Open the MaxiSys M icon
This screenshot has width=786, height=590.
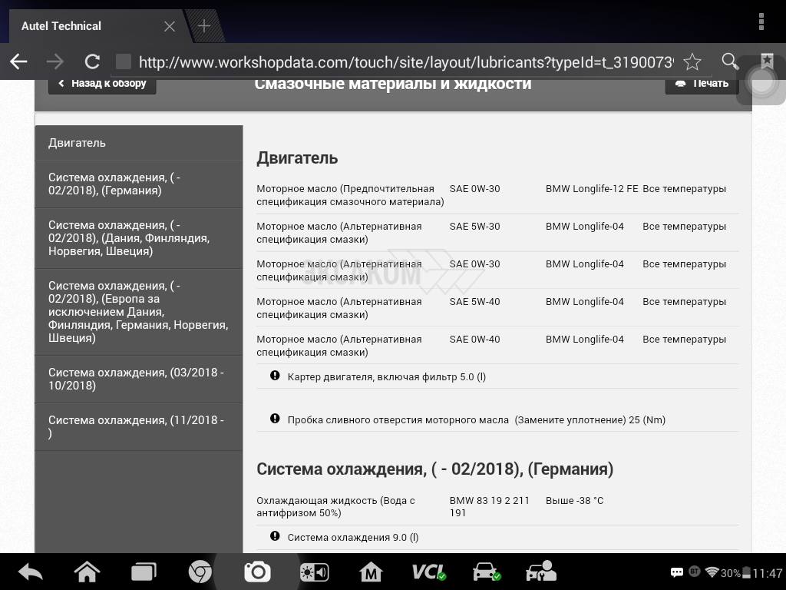[371, 572]
